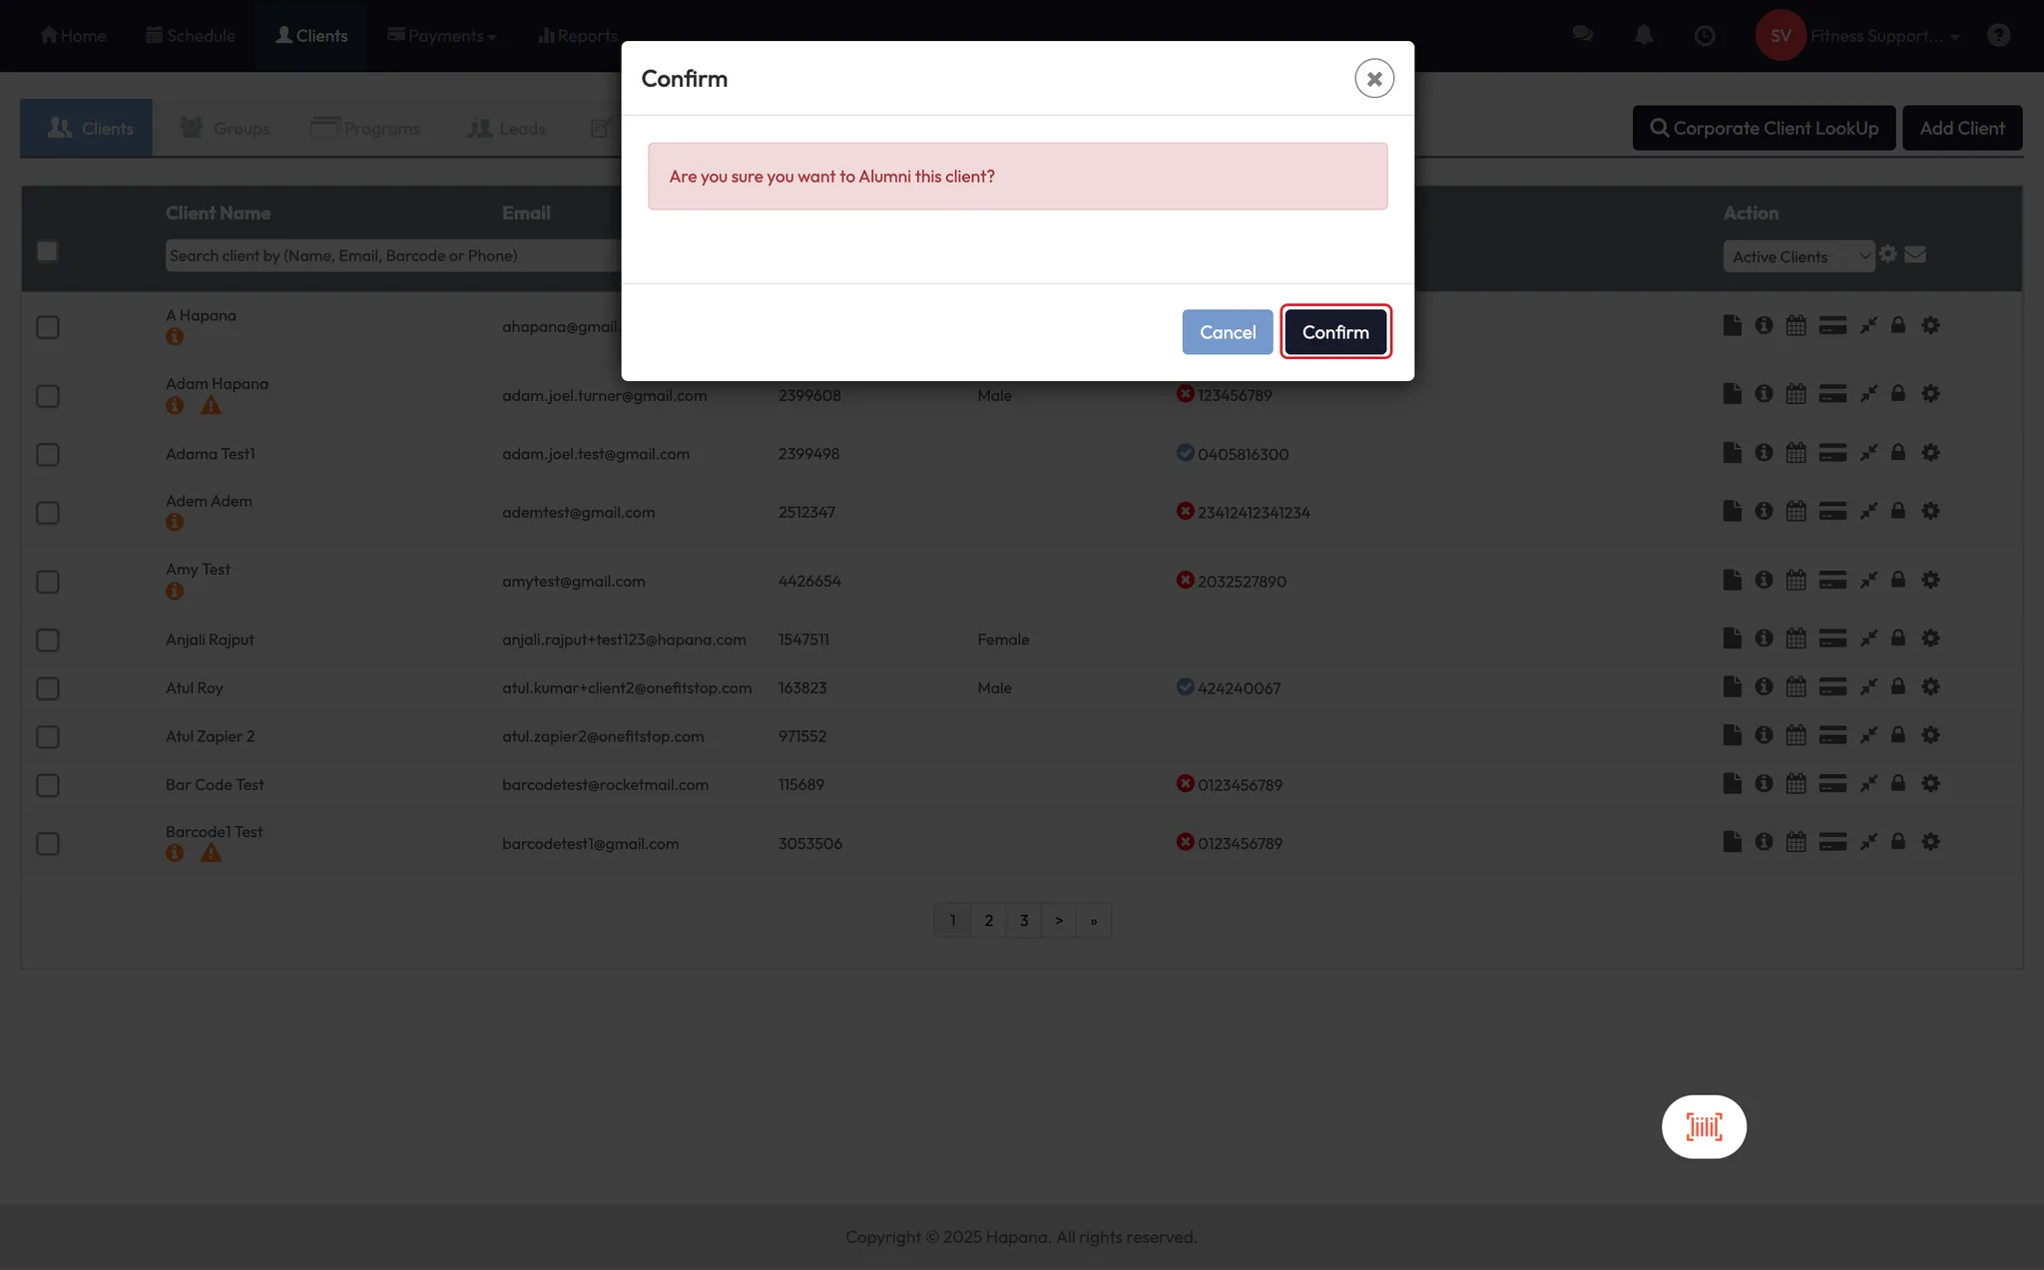
Task: Switch to the Groups tab
Action: pos(225,129)
